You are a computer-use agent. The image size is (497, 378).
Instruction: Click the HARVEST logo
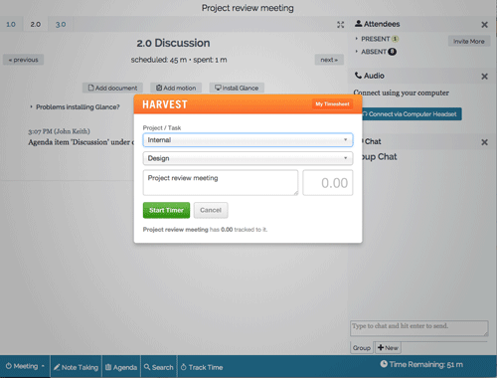click(165, 104)
